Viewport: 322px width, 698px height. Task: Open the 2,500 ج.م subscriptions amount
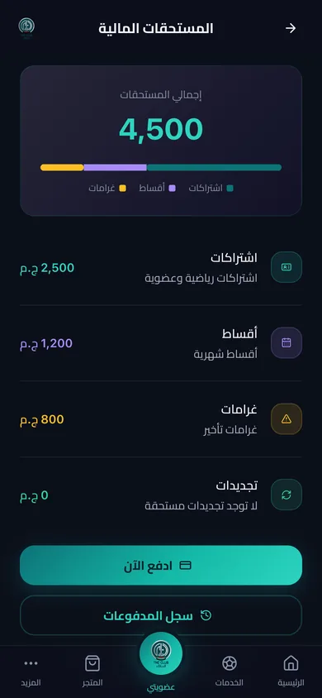point(47,268)
